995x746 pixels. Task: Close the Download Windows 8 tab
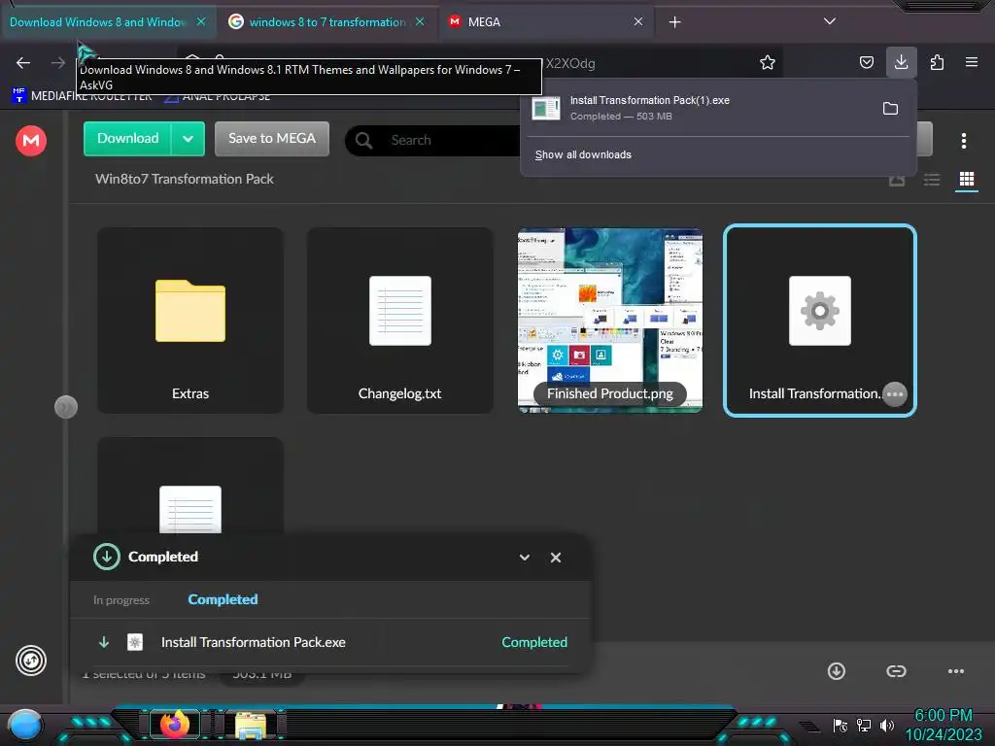(201, 22)
